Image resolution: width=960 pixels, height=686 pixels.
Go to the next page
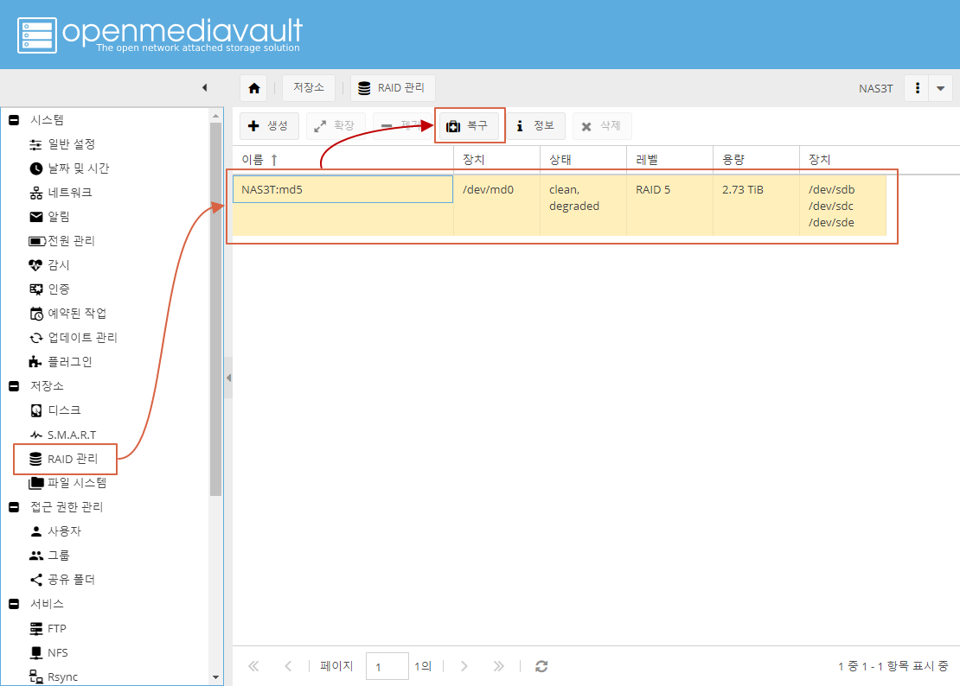point(464,666)
